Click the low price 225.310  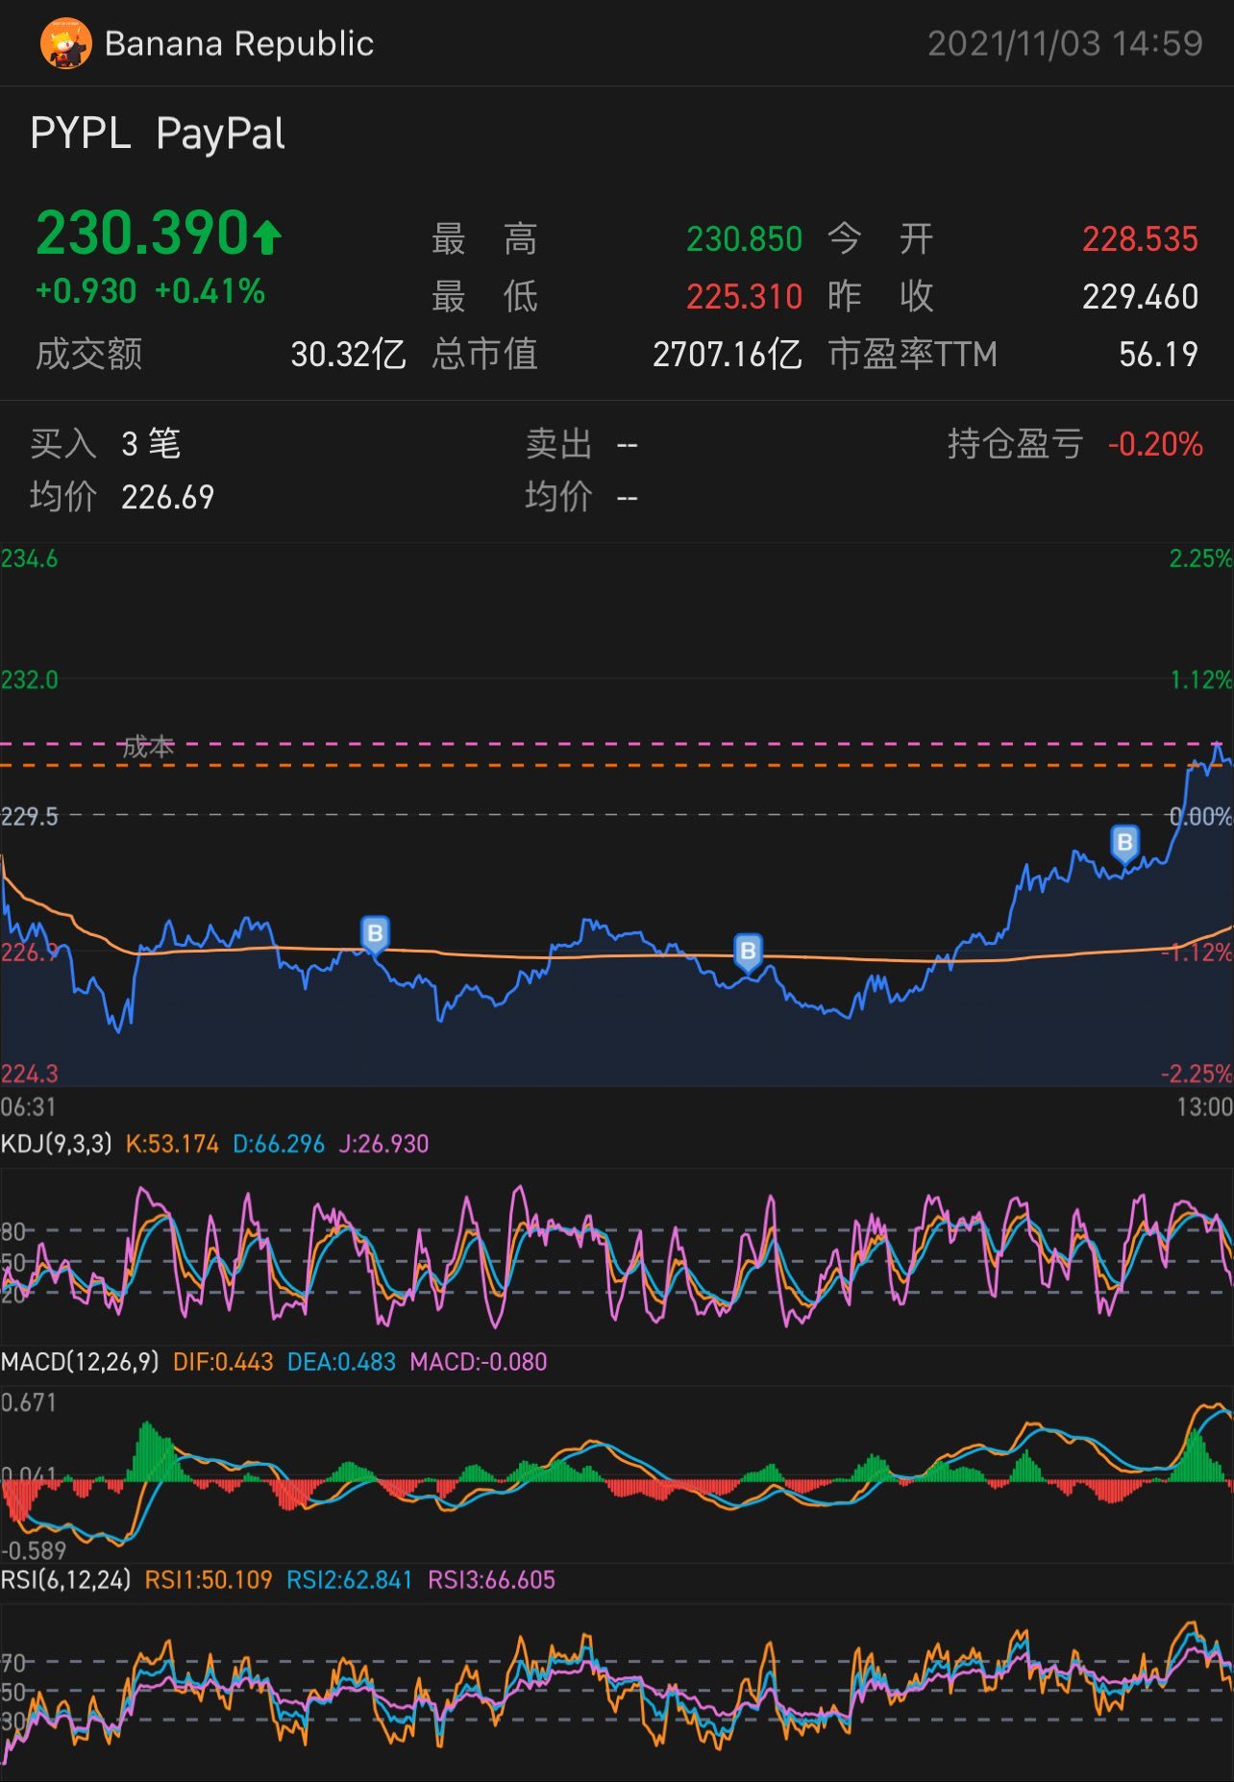pos(744,297)
